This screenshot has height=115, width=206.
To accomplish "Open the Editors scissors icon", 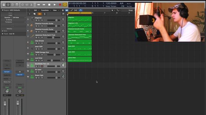I will click(x=32, y=5).
